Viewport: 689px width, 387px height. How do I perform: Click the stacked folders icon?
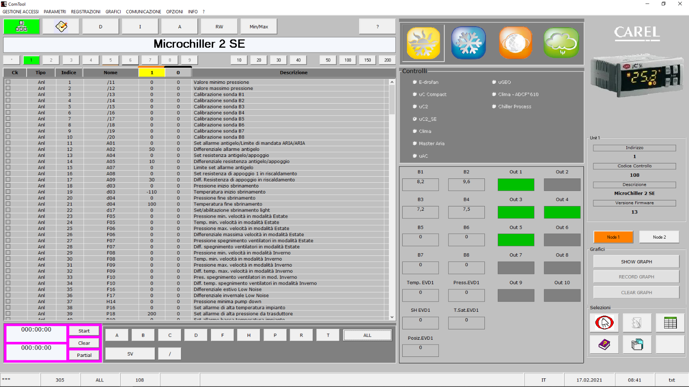coord(637,344)
